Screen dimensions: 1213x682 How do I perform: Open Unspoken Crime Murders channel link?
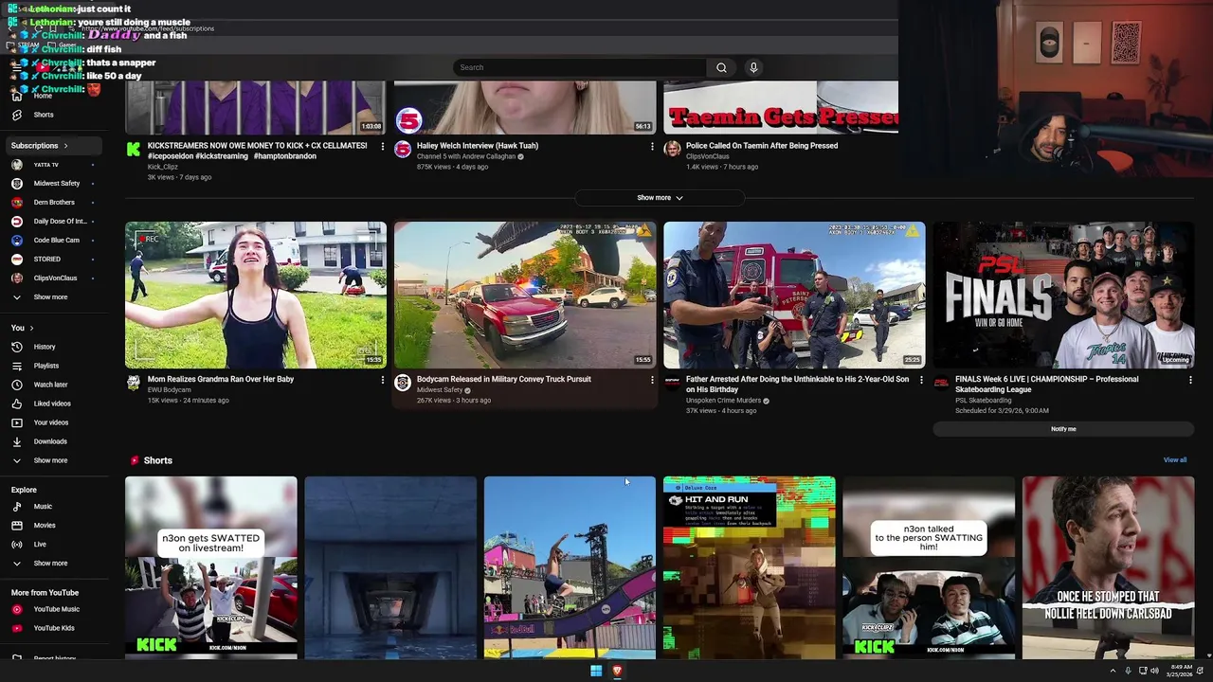(722, 400)
